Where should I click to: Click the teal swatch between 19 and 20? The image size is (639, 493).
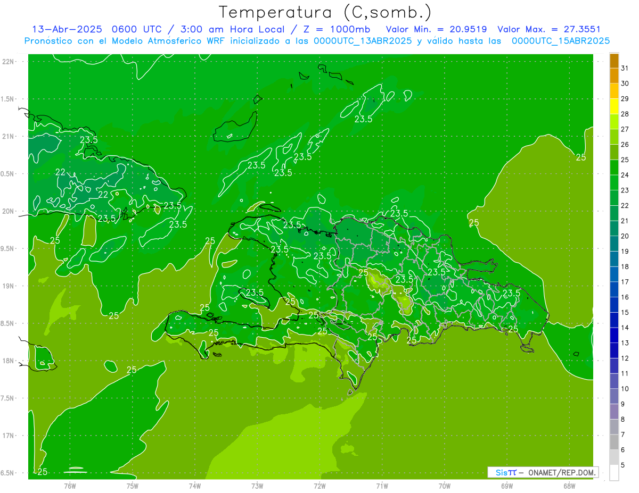tap(614, 244)
